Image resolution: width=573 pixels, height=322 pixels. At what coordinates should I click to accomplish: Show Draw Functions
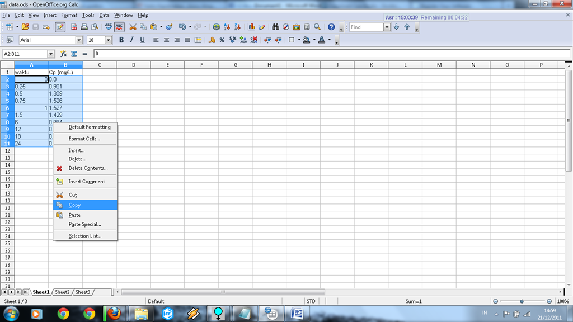coord(262,27)
